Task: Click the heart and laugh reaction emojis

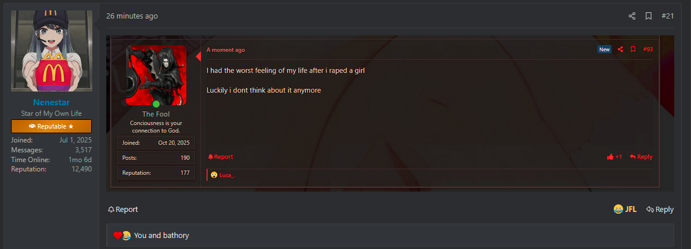Action: click(122, 236)
